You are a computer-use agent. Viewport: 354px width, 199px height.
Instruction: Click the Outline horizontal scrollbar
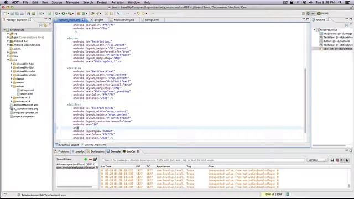[329, 145]
